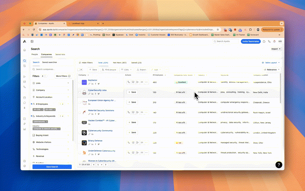
Task: Open the more actions ellipsis for UnderDefense Cybersecurity
Action: 146,152
